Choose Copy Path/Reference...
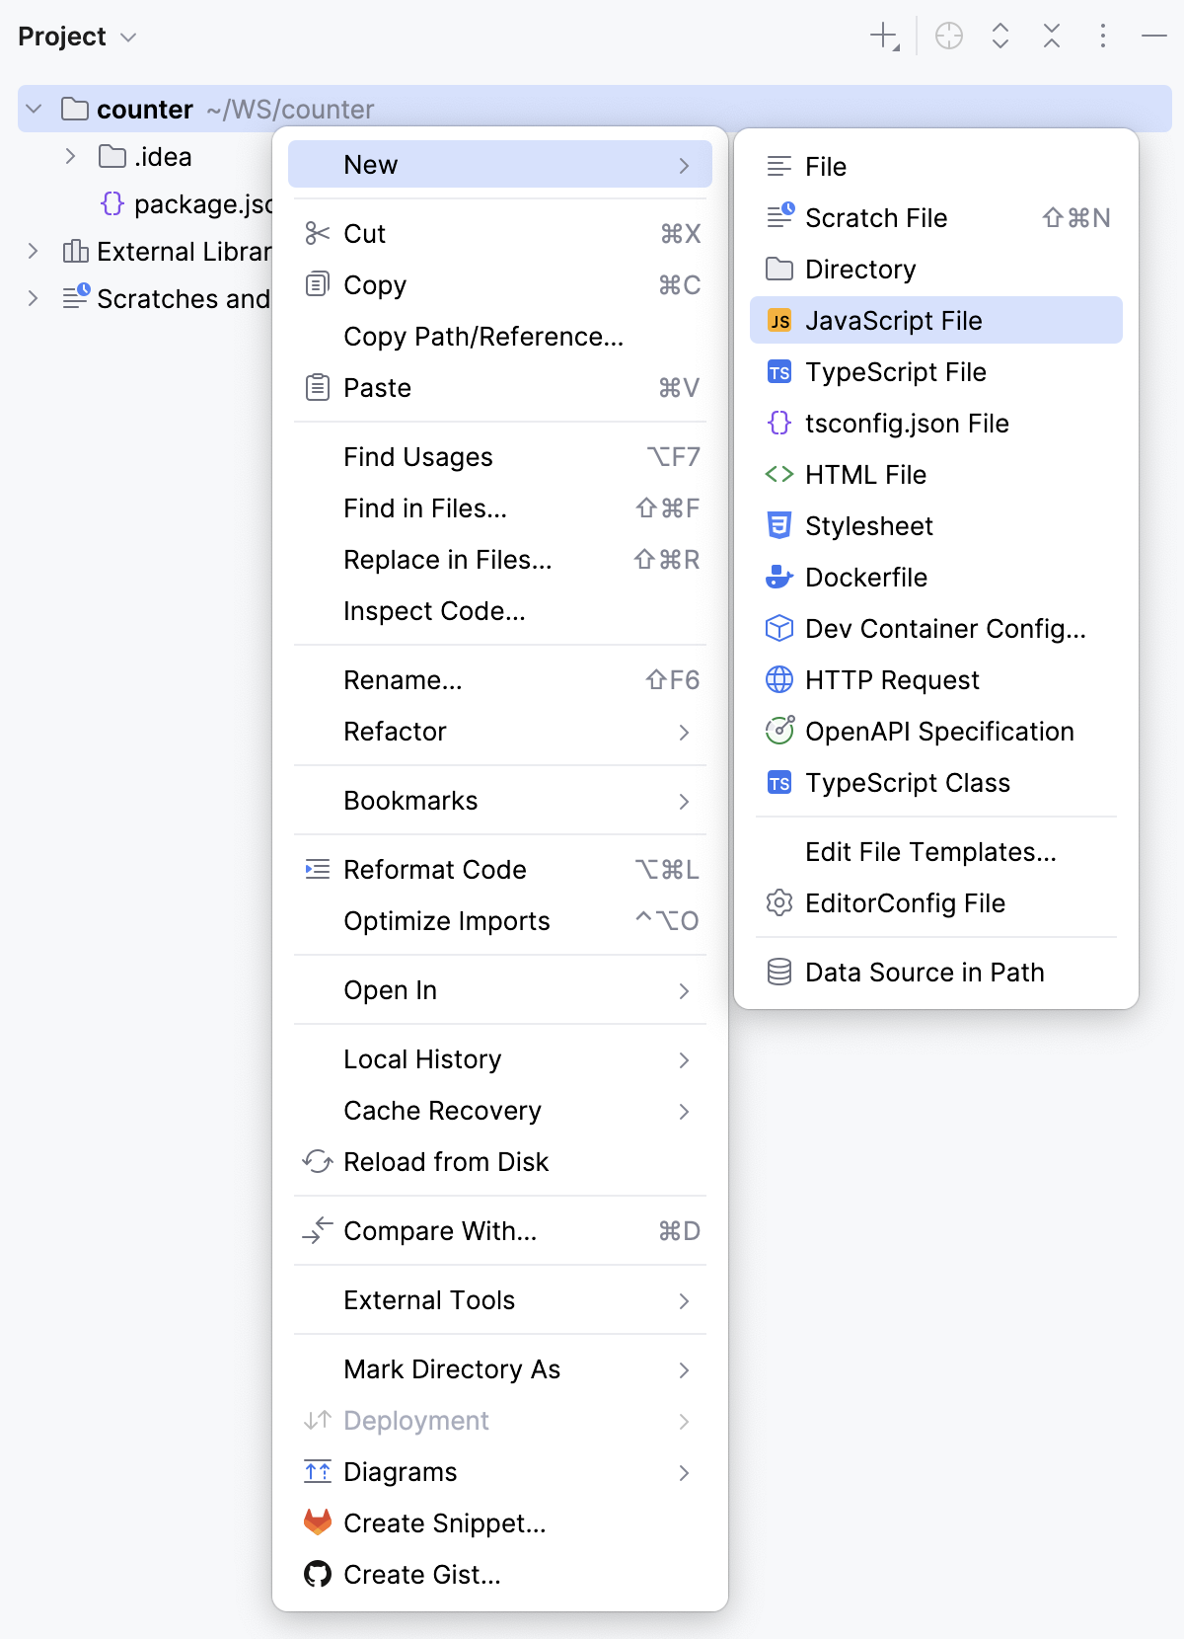 [x=500, y=337]
